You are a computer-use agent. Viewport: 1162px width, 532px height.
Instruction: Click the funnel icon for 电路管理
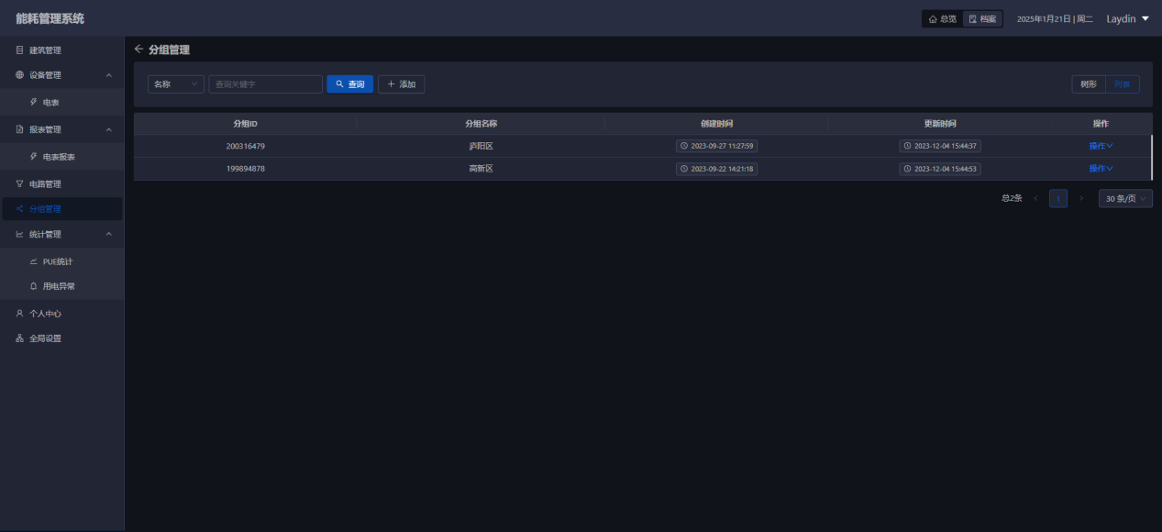click(19, 184)
